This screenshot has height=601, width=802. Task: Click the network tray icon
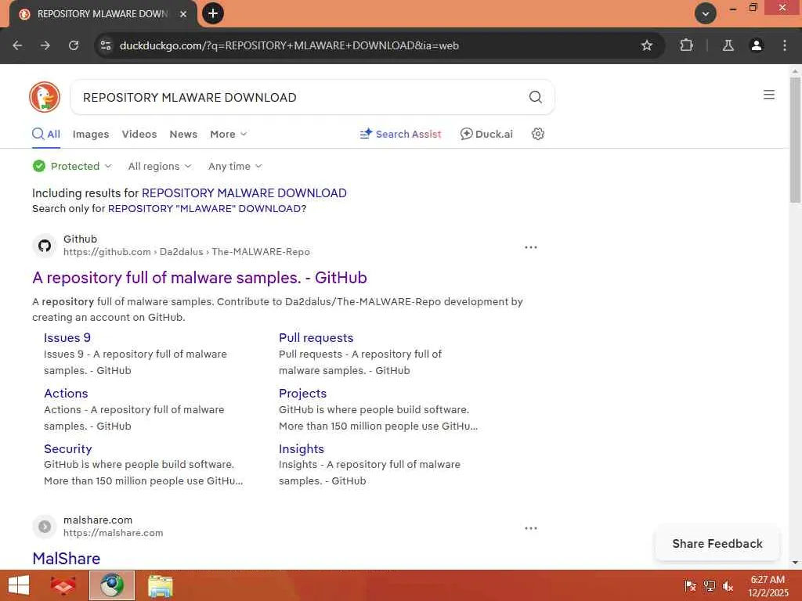(x=710, y=585)
